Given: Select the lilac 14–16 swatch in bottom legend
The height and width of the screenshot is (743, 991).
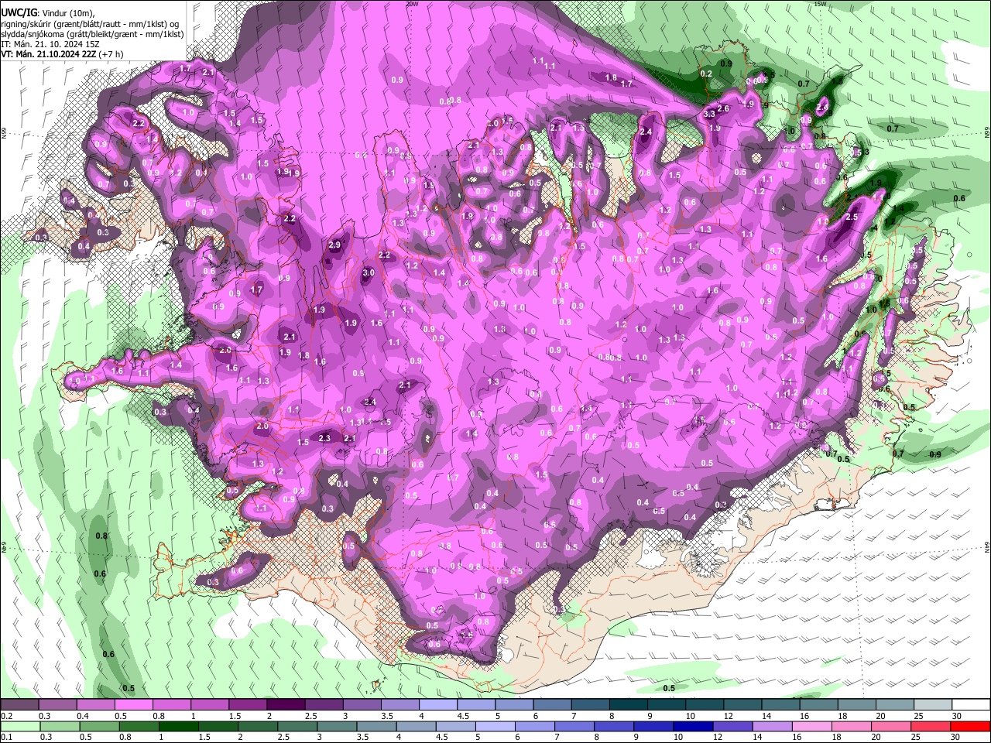Looking at the screenshot, I should (x=773, y=726).
